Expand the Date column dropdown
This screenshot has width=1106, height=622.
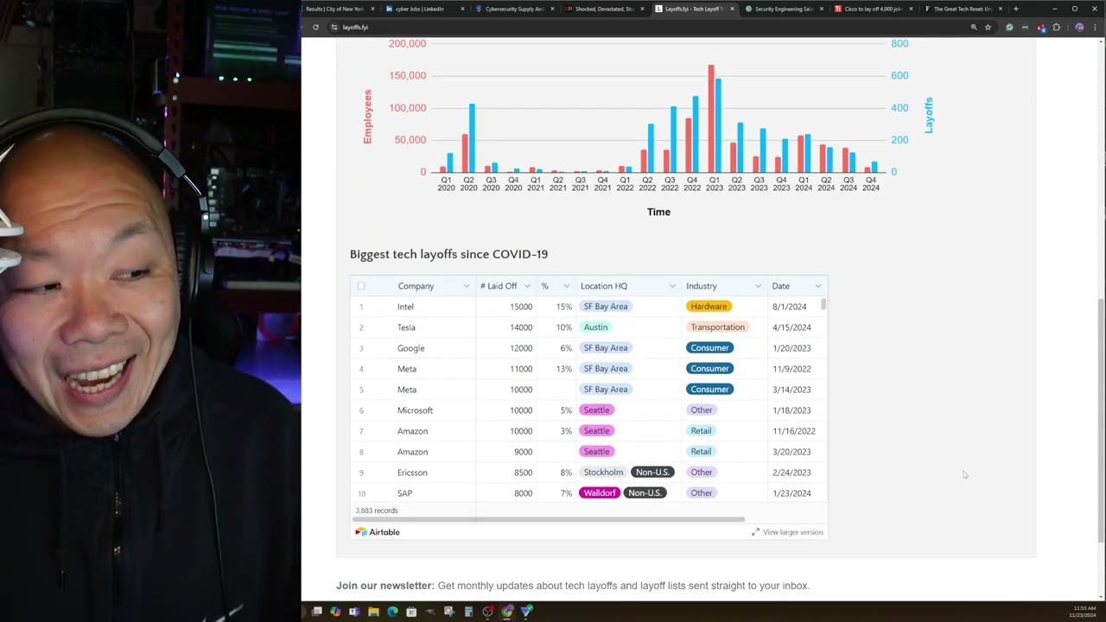818,286
